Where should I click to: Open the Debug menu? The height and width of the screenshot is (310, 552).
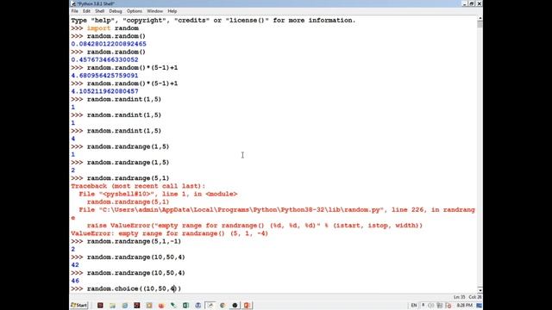[115, 11]
